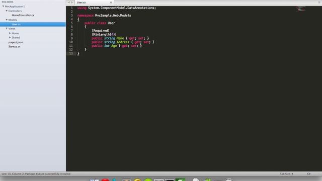Click the 'using' keyword on line 1

[x=82, y=8]
